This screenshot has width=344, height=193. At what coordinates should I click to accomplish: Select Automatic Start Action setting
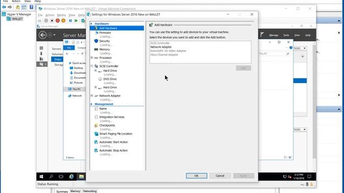(x=113, y=142)
